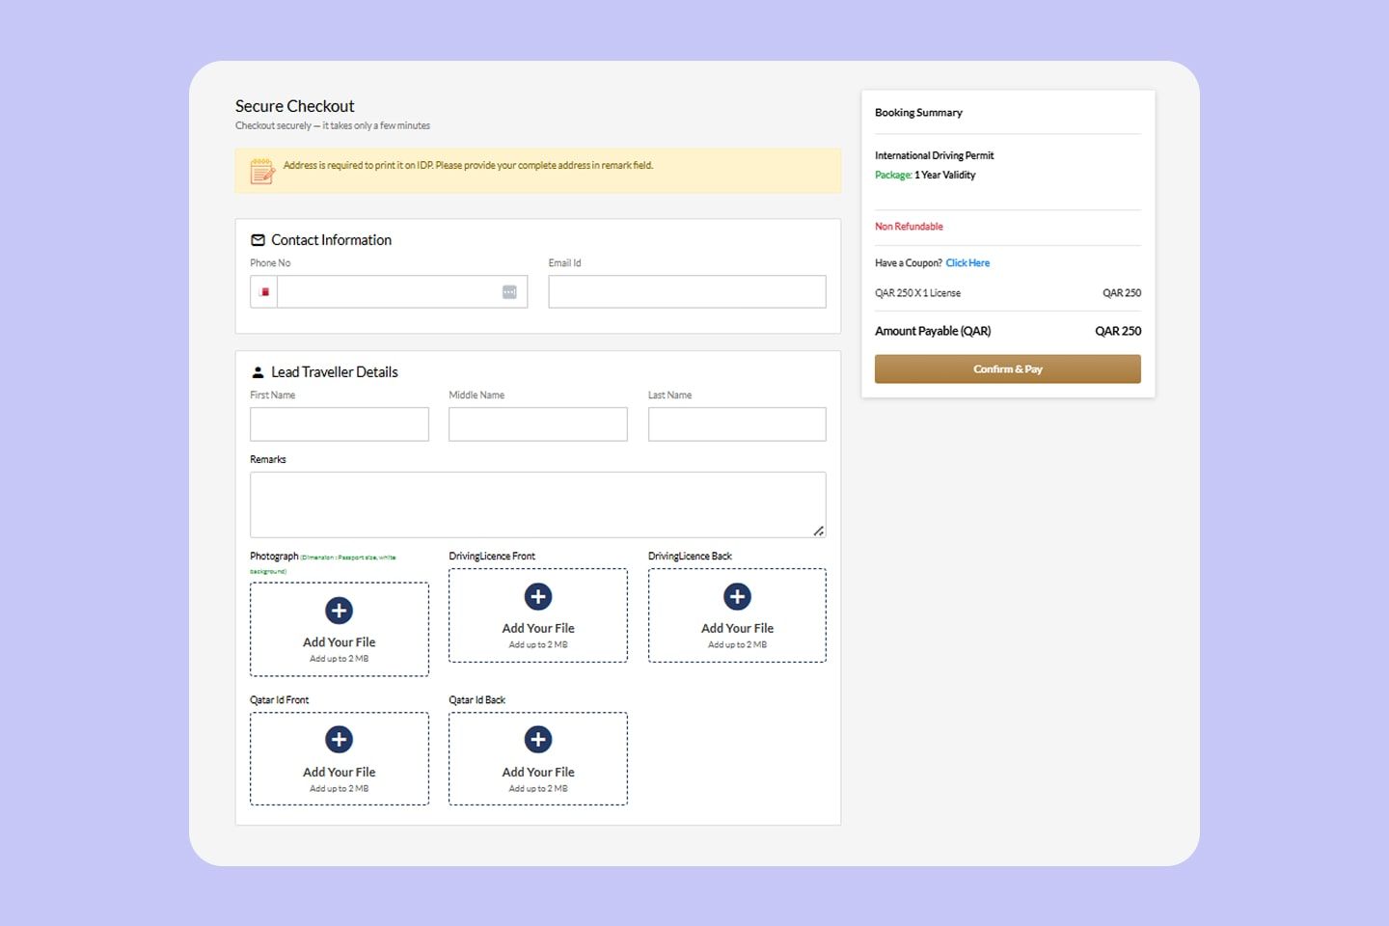The width and height of the screenshot is (1389, 926).
Task: Open the country flag phone code selector
Action: [x=264, y=292]
